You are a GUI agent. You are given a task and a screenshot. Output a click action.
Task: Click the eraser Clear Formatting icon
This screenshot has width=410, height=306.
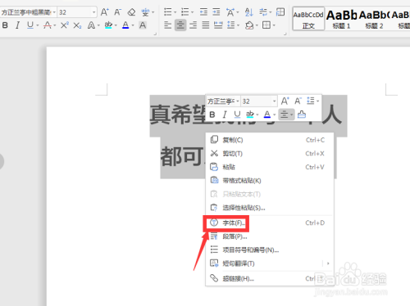(131, 12)
